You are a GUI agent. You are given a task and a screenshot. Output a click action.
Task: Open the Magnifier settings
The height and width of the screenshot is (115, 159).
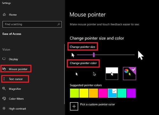[x=15, y=89]
